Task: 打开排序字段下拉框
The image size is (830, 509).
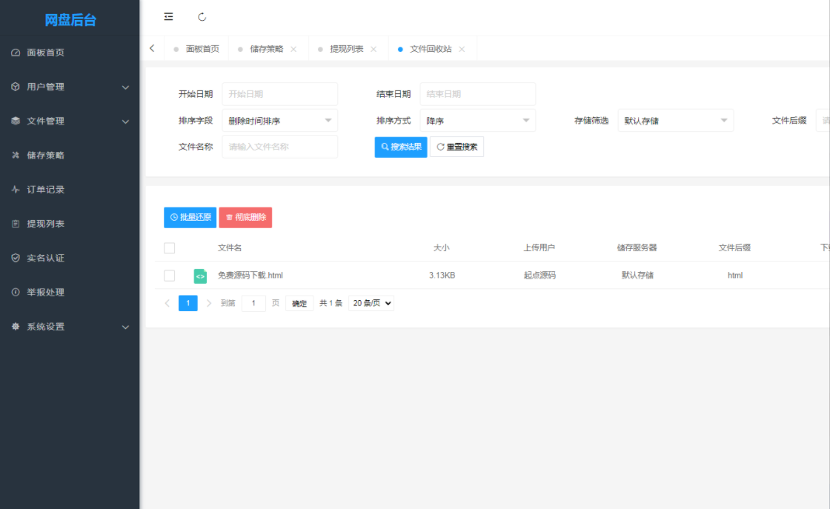Action: pyautogui.click(x=279, y=120)
